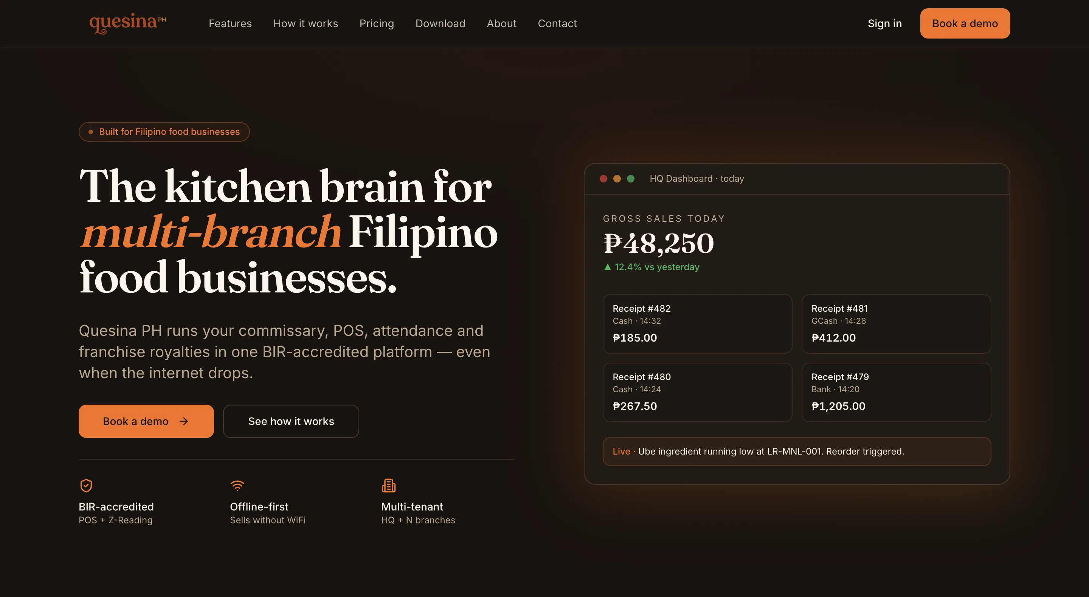Click the See how it works button
Viewport: 1089px width, 597px height.
click(x=291, y=421)
